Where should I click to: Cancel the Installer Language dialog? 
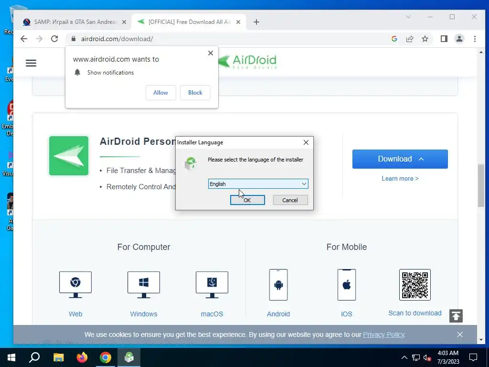click(x=290, y=200)
